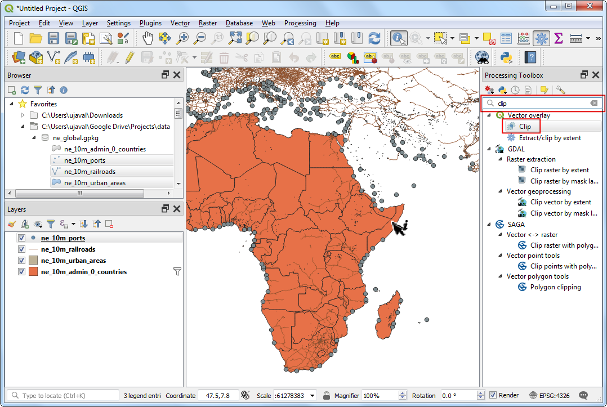Activate the Identify Features tool
Screen dimensions: 607x407
[x=399, y=38]
